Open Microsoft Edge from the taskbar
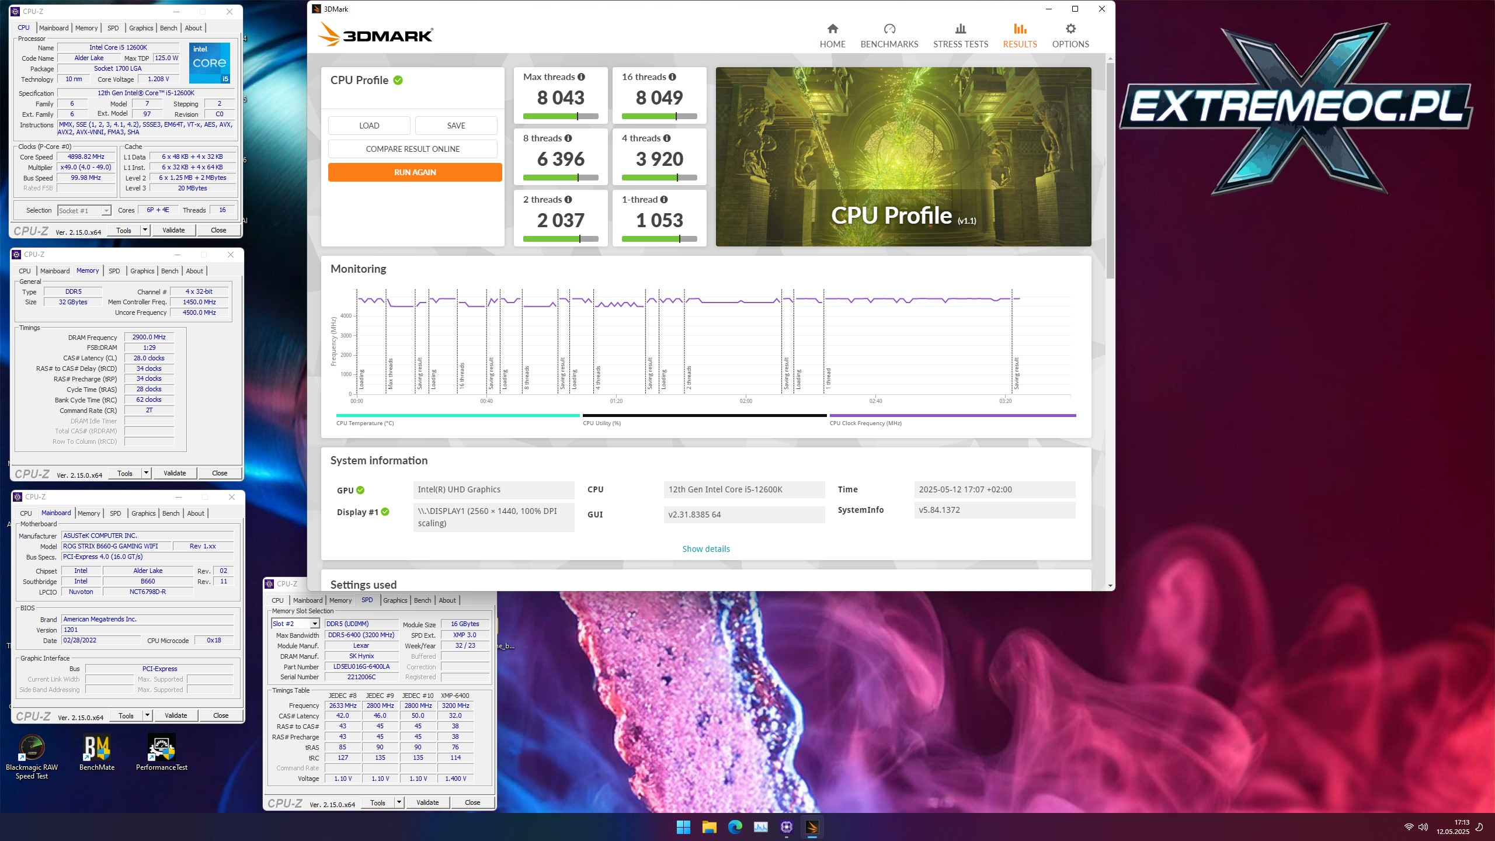Image resolution: width=1495 pixels, height=841 pixels. pos(735,827)
